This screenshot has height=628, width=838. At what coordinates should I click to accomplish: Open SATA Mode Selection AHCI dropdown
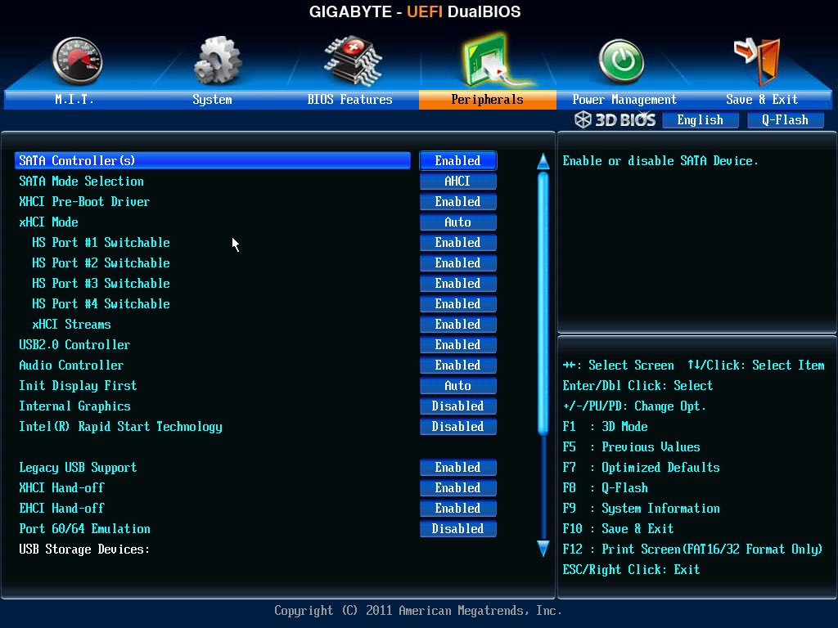(x=458, y=181)
